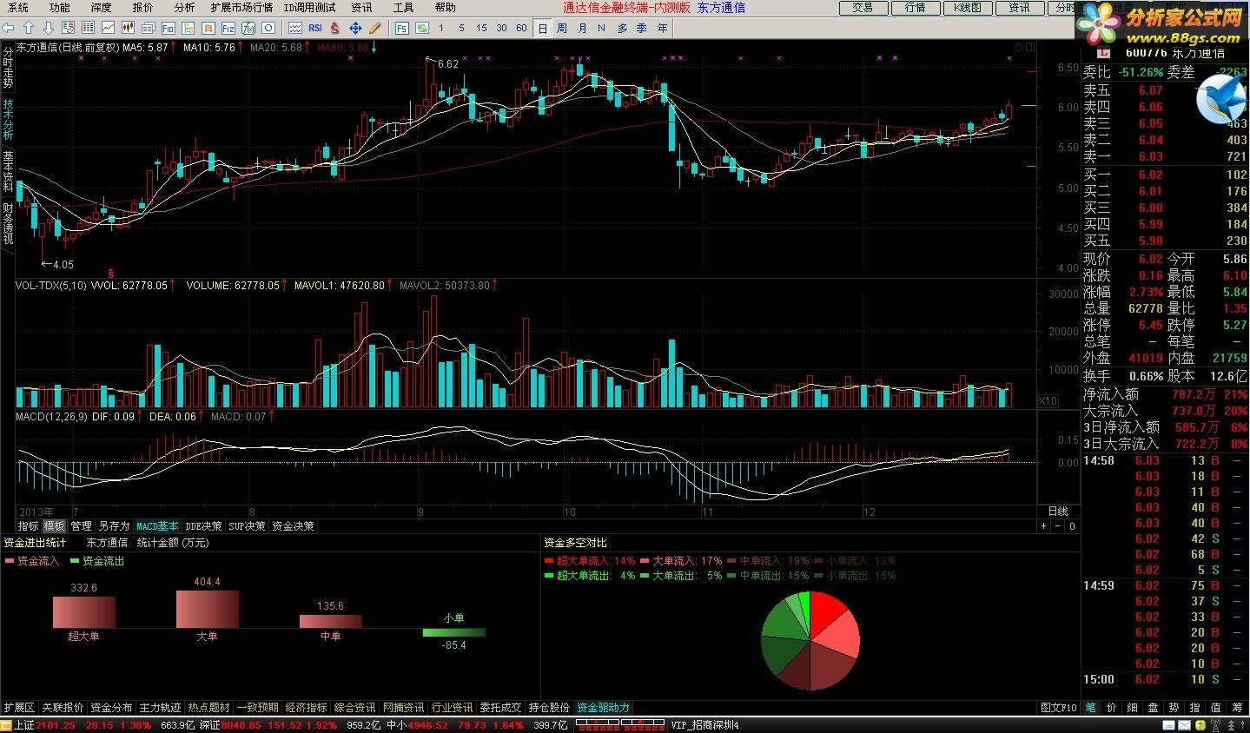Open the 工具 menu
The image size is (1250, 733).
click(404, 8)
